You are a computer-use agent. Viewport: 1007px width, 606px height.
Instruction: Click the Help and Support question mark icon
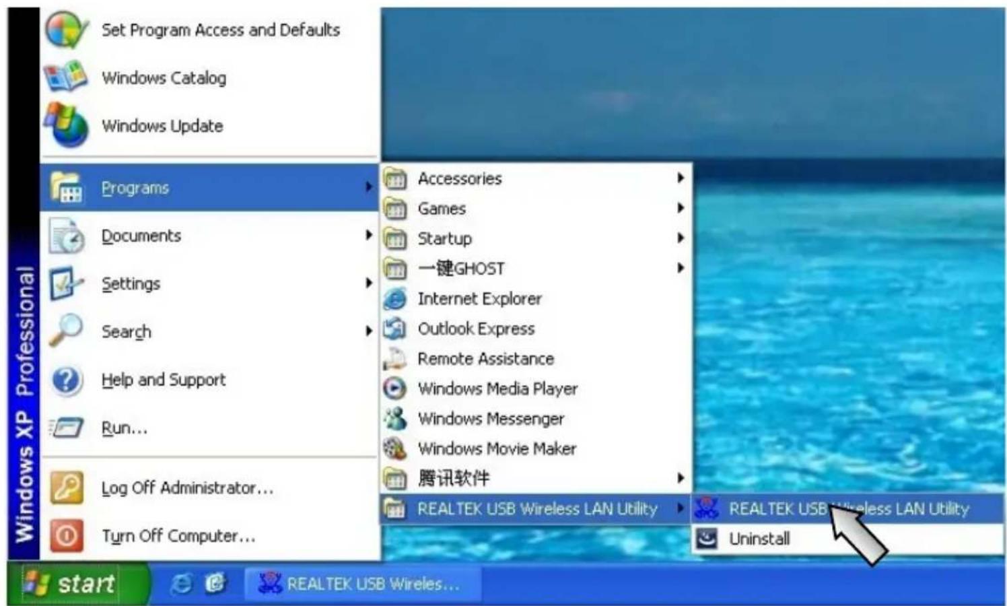(x=66, y=380)
